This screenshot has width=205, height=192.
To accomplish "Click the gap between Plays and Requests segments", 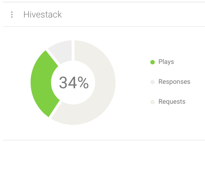I will (x=56, y=109).
